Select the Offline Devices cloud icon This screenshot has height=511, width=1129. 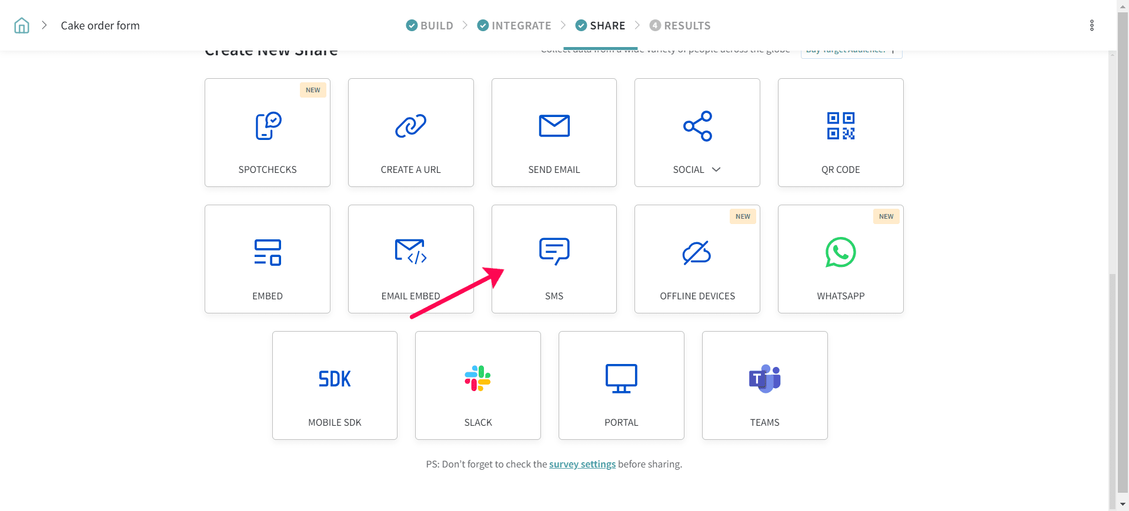coord(697,253)
